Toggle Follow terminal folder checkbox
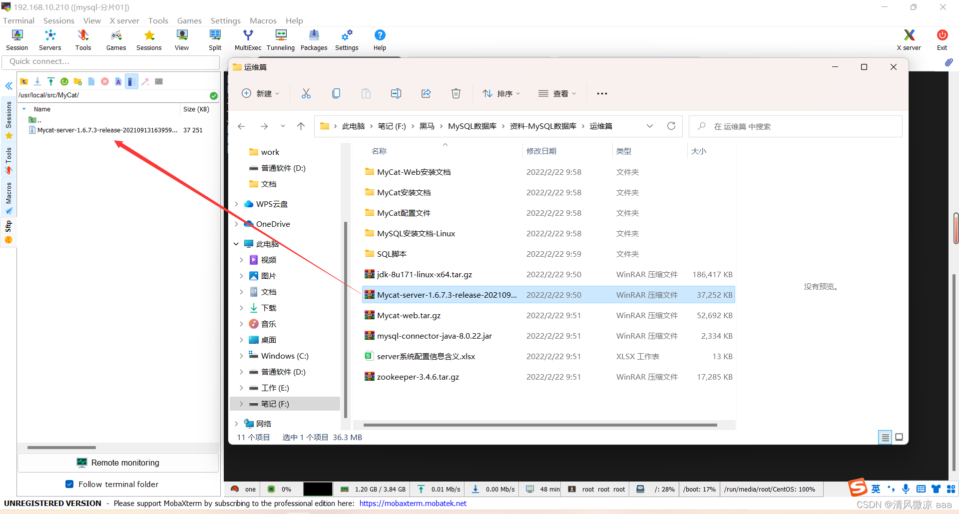959x514 pixels. click(69, 484)
